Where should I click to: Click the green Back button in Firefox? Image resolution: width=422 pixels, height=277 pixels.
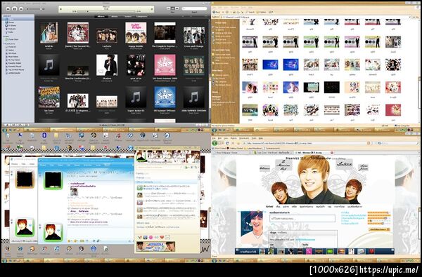[215, 143]
